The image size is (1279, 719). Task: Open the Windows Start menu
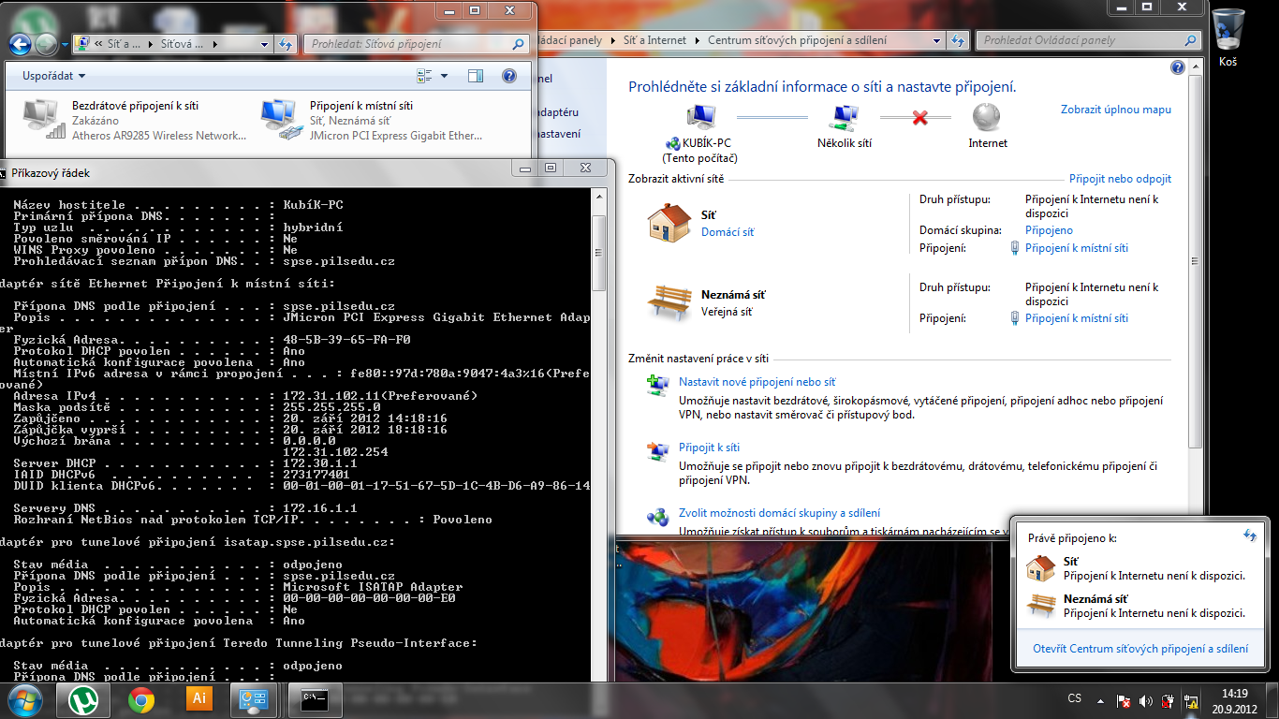[x=25, y=699]
